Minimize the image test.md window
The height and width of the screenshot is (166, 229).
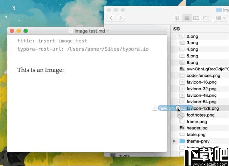pos(19,31)
